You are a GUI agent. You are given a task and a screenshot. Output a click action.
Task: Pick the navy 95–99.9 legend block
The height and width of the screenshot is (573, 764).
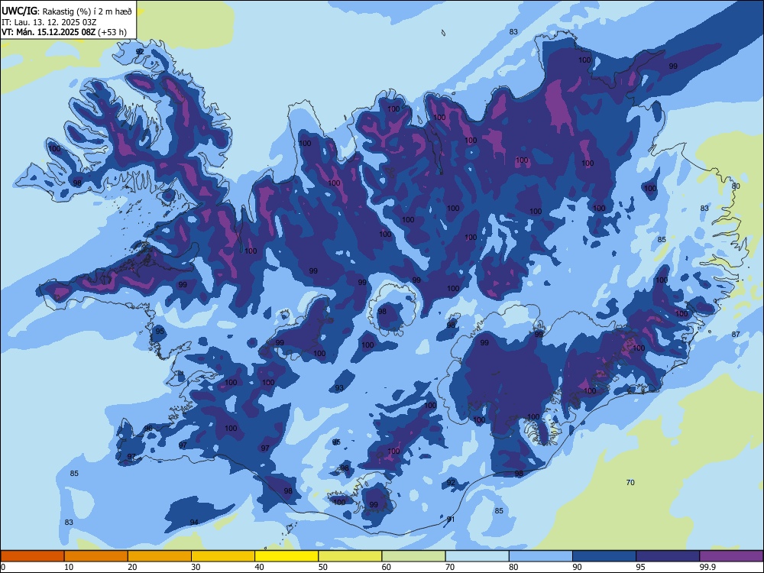click(x=668, y=556)
